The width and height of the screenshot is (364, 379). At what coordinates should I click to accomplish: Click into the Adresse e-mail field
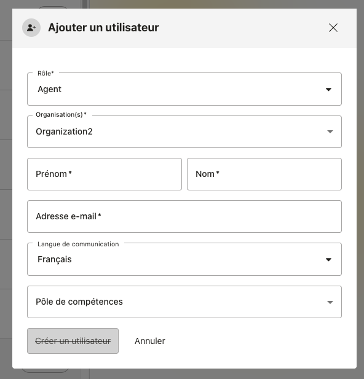pos(184,217)
